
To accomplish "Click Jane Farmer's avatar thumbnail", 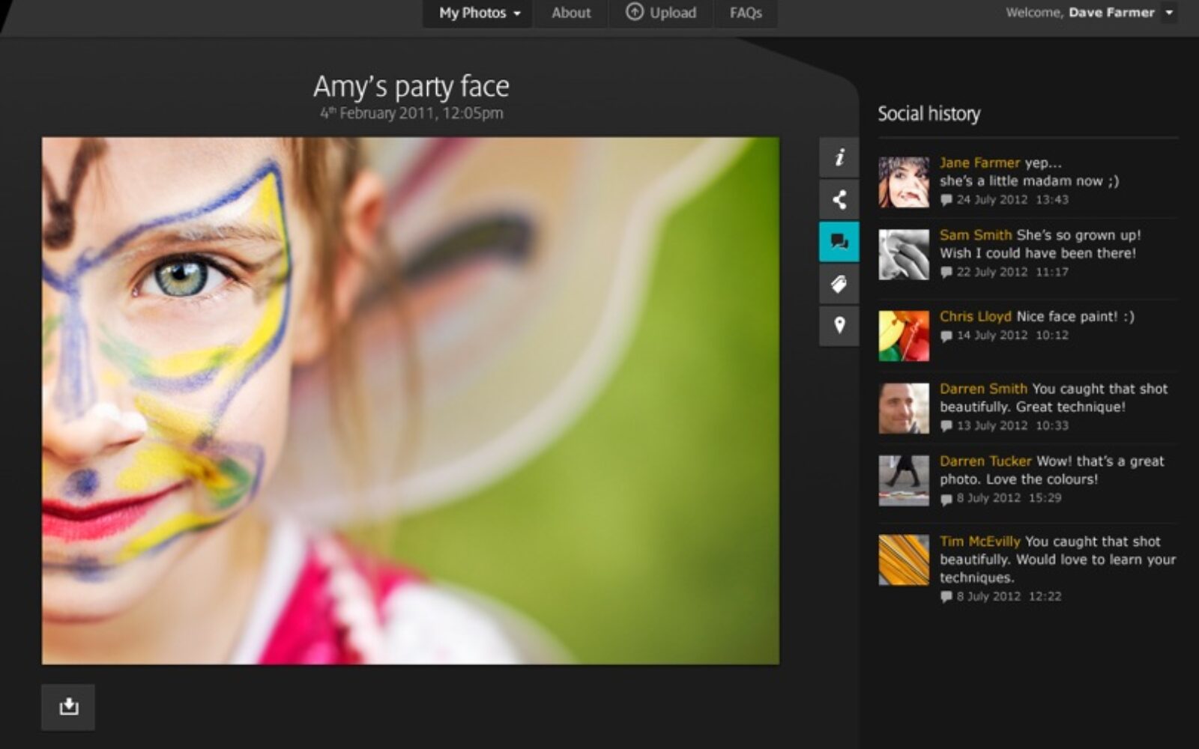I will click(x=904, y=182).
